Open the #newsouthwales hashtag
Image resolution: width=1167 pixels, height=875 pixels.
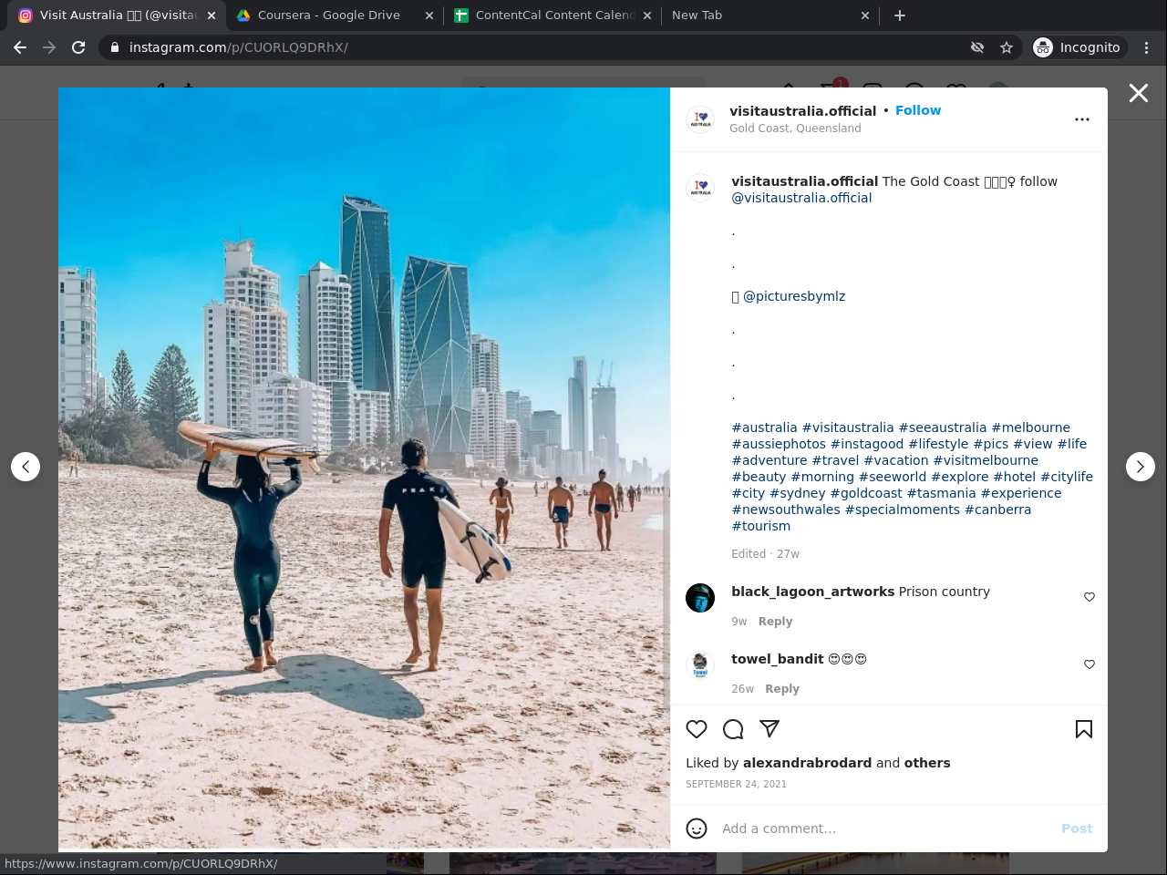pyautogui.click(x=786, y=510)
